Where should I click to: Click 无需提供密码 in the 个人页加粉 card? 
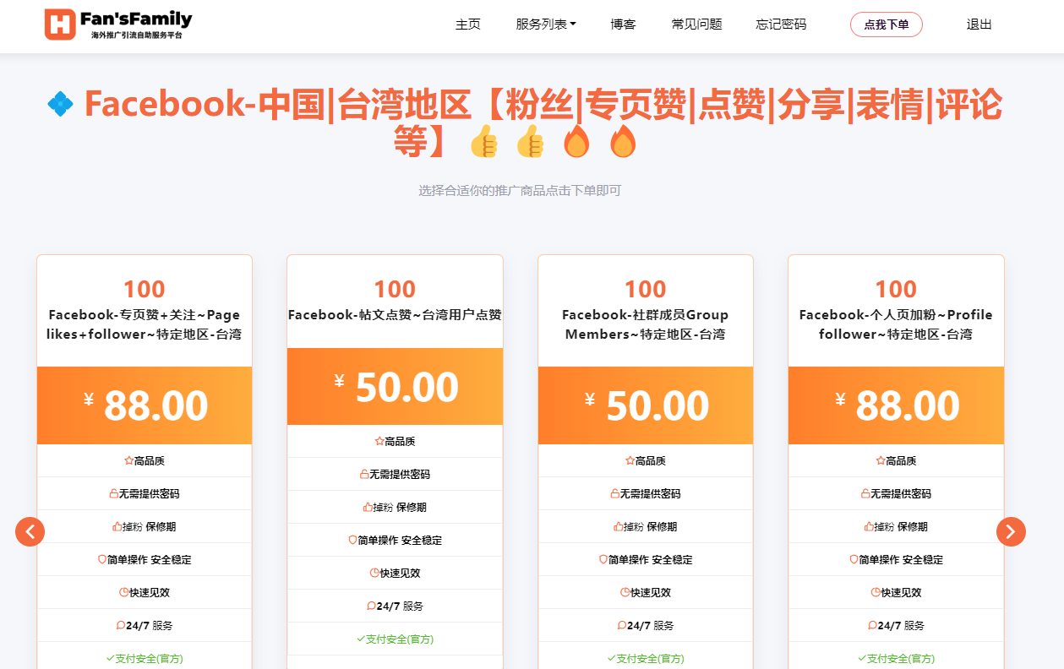pos(901,494)
